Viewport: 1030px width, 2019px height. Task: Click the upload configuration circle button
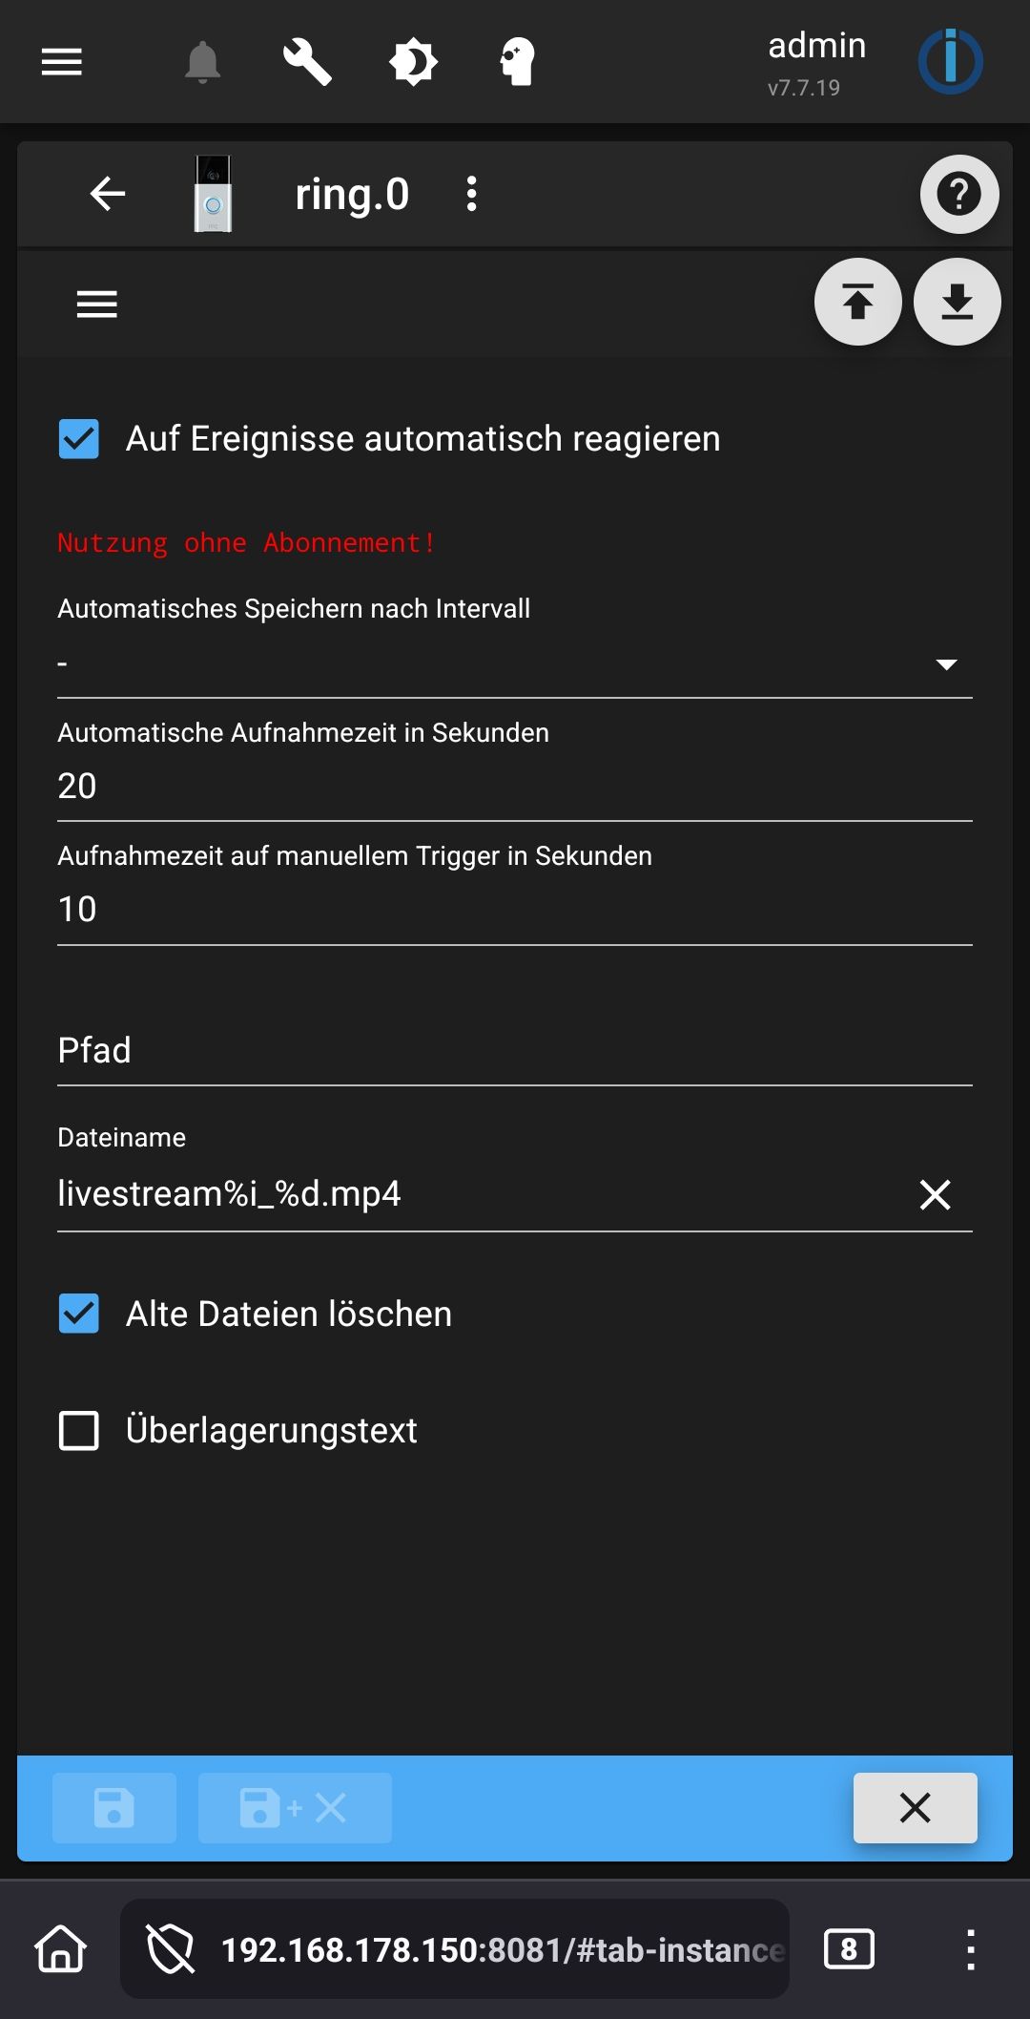point(857,303)
